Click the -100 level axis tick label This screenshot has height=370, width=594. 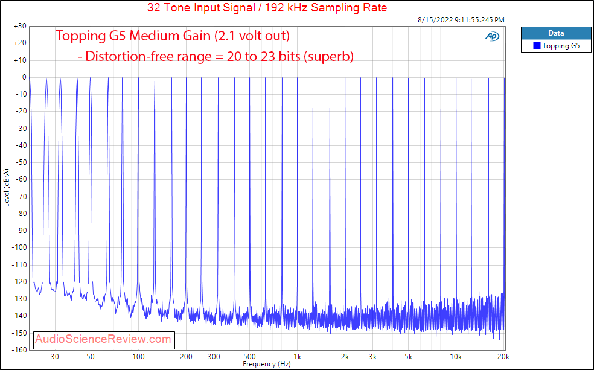click(19, 247)
